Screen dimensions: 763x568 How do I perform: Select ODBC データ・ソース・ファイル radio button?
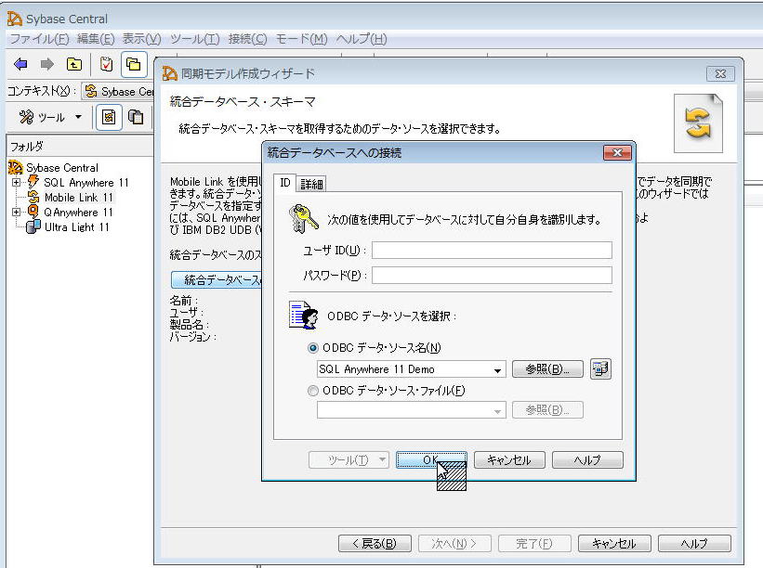coord(313,391)
